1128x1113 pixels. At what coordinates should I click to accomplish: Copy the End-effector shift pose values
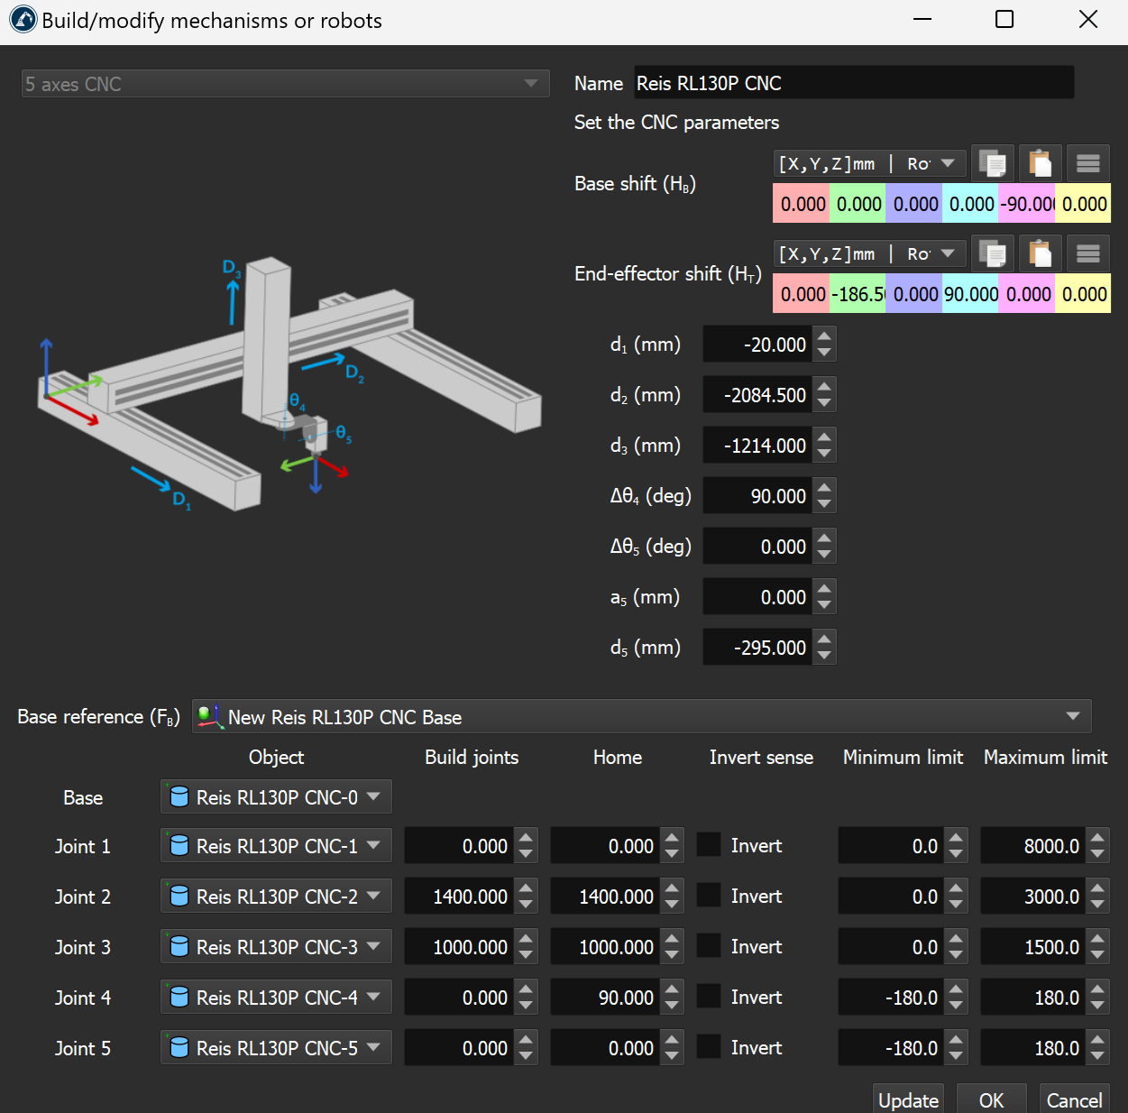tap(993, 253)
